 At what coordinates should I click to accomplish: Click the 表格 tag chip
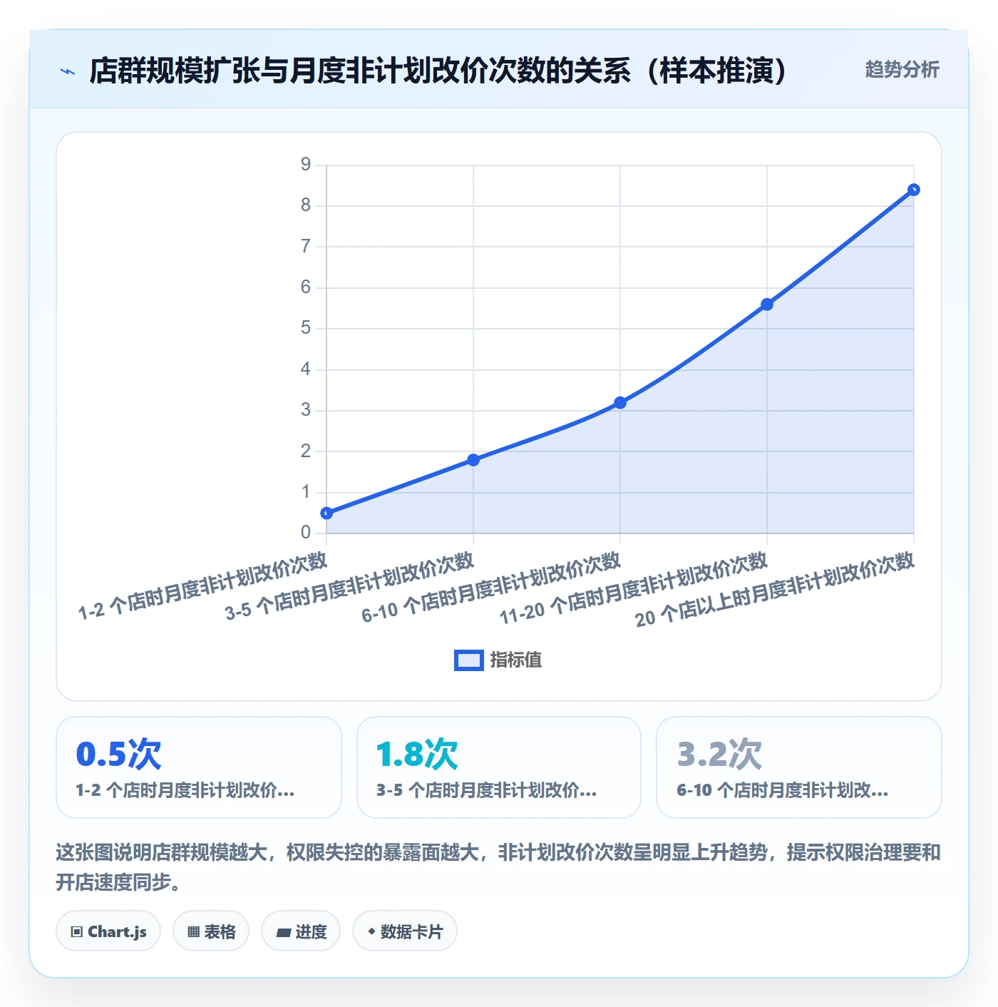coord(211,931)
